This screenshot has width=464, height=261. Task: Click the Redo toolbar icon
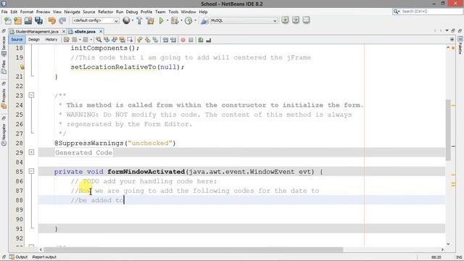[62, 21]
